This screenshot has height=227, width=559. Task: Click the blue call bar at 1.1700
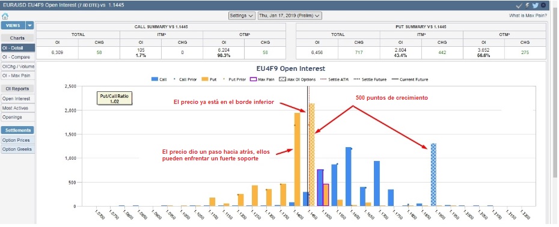click(x=377, y=184)
